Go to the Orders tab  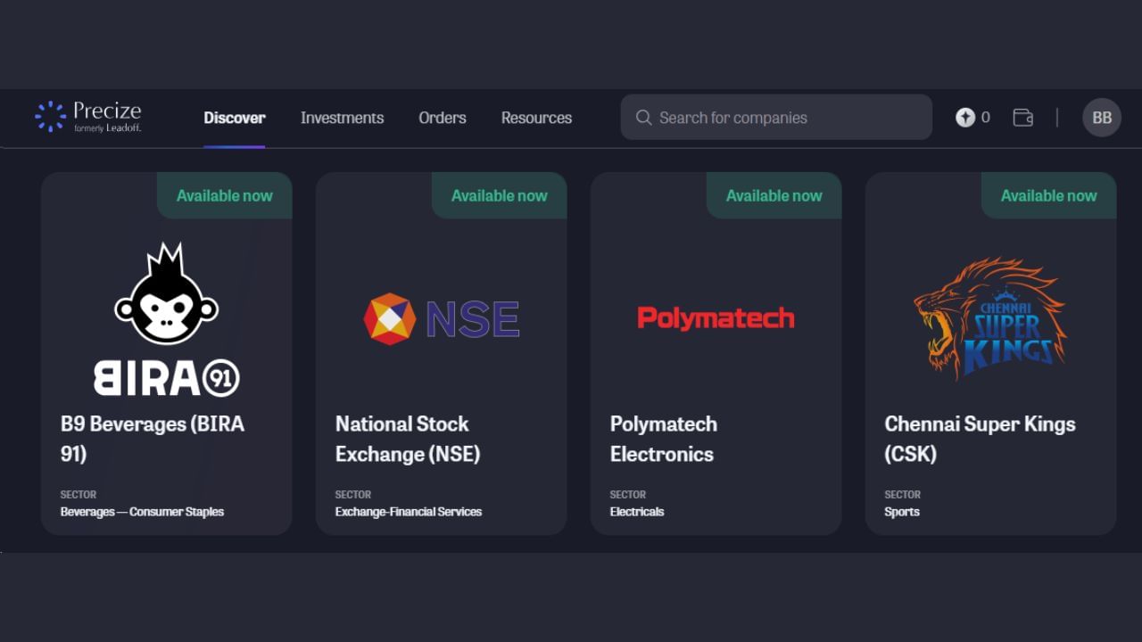(x=443, y=118)
